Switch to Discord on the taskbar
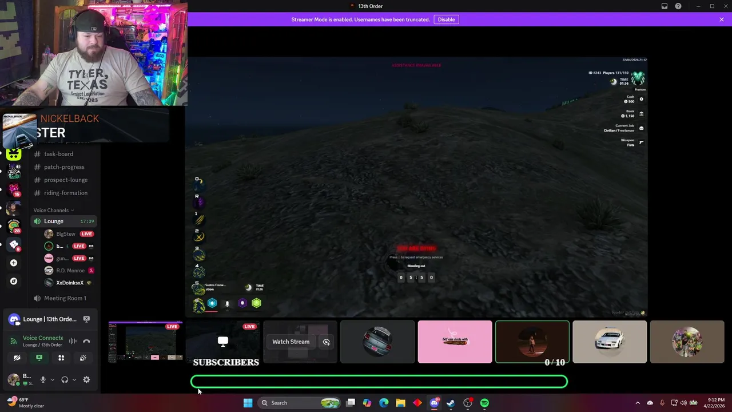Viewport: 732px width, 412px height. click(x=434, y=403)
